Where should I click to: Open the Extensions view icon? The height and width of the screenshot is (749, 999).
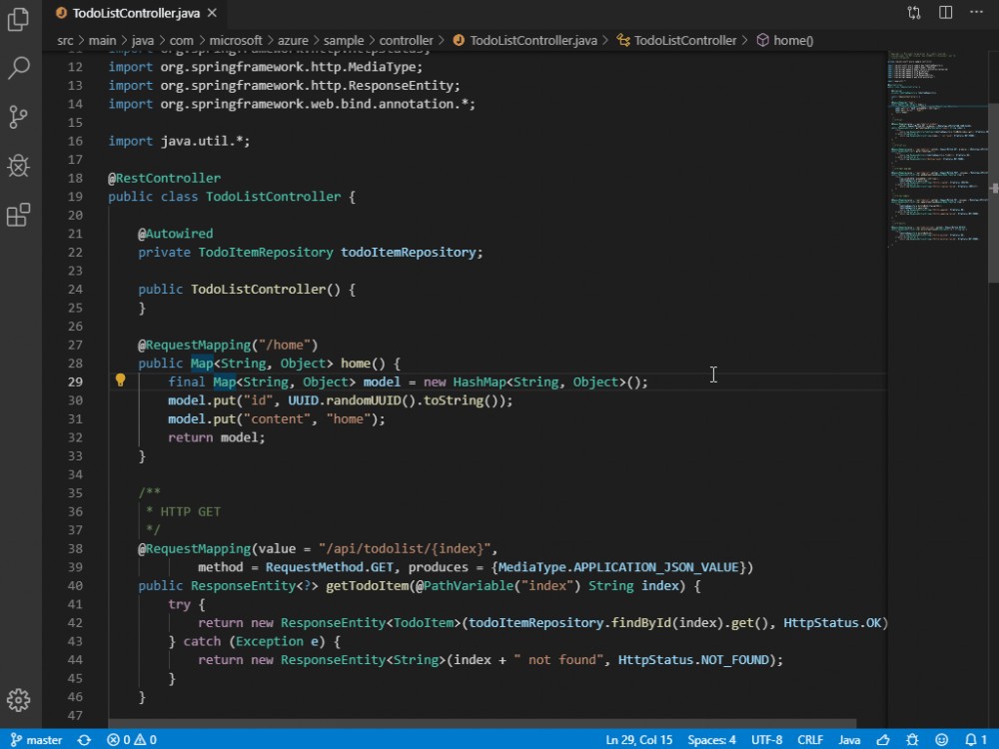18,214
